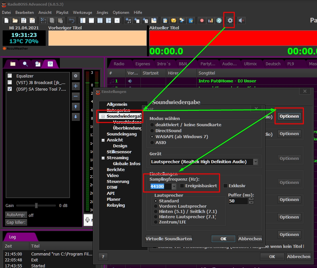Select Soundeingang in settings tree

122,134
